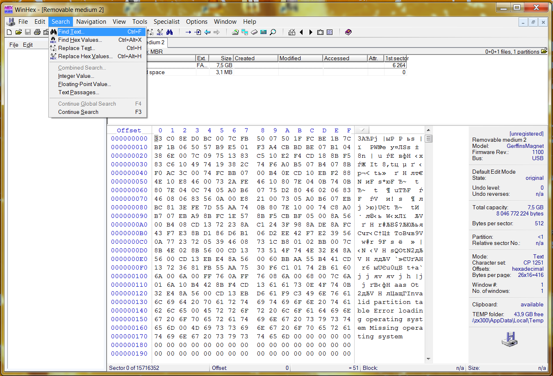Click hex editor scrollbar down arrow
This screenshot has height=376, width=553.
pos(428,359)
